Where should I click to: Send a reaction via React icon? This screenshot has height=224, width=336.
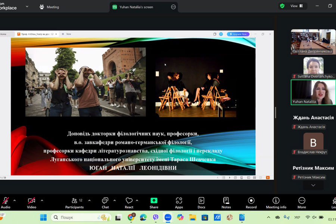[129, 201]
